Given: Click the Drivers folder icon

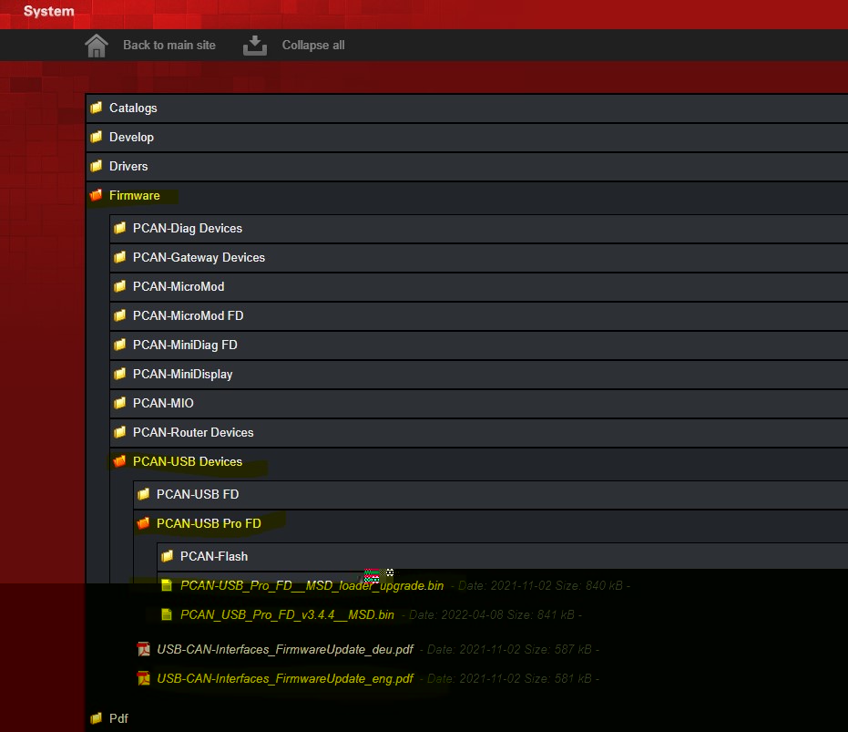Looking at the screenshot, I should (x=97, y=166).
